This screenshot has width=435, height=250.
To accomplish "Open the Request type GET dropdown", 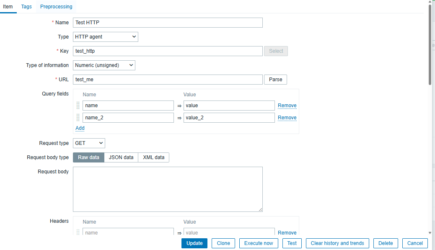I will [89, 143].
